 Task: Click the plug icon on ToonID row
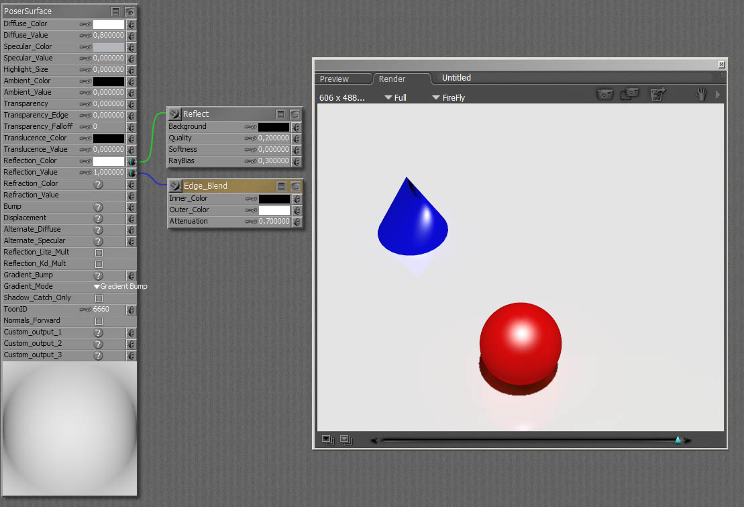[131, 310]
